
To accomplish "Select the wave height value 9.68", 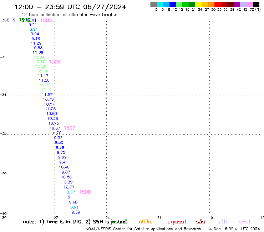I will pyautogui.click(x=73, y=202).
